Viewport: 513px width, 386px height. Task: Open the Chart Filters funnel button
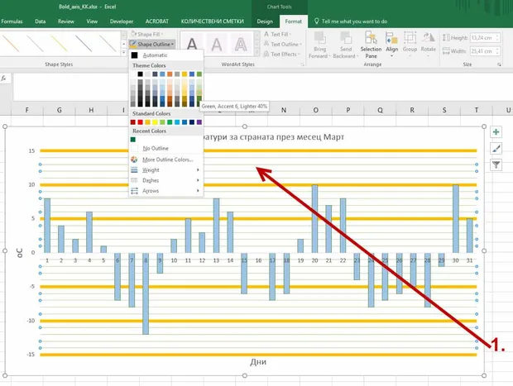pos(496,164)
